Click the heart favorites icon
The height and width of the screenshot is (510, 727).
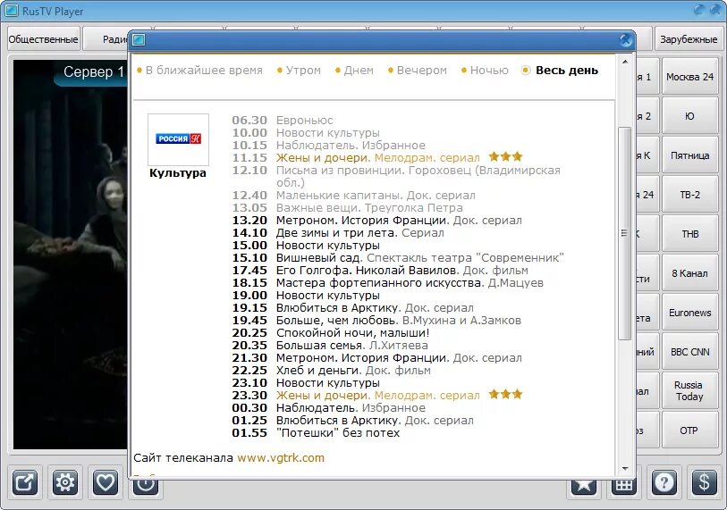click(106, 482)
